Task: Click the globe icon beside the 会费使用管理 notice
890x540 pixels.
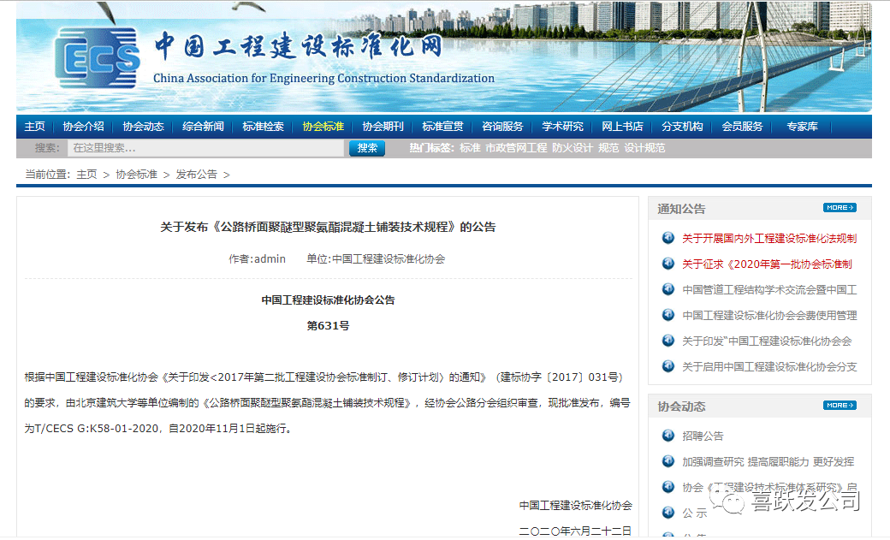Action: 668,315
